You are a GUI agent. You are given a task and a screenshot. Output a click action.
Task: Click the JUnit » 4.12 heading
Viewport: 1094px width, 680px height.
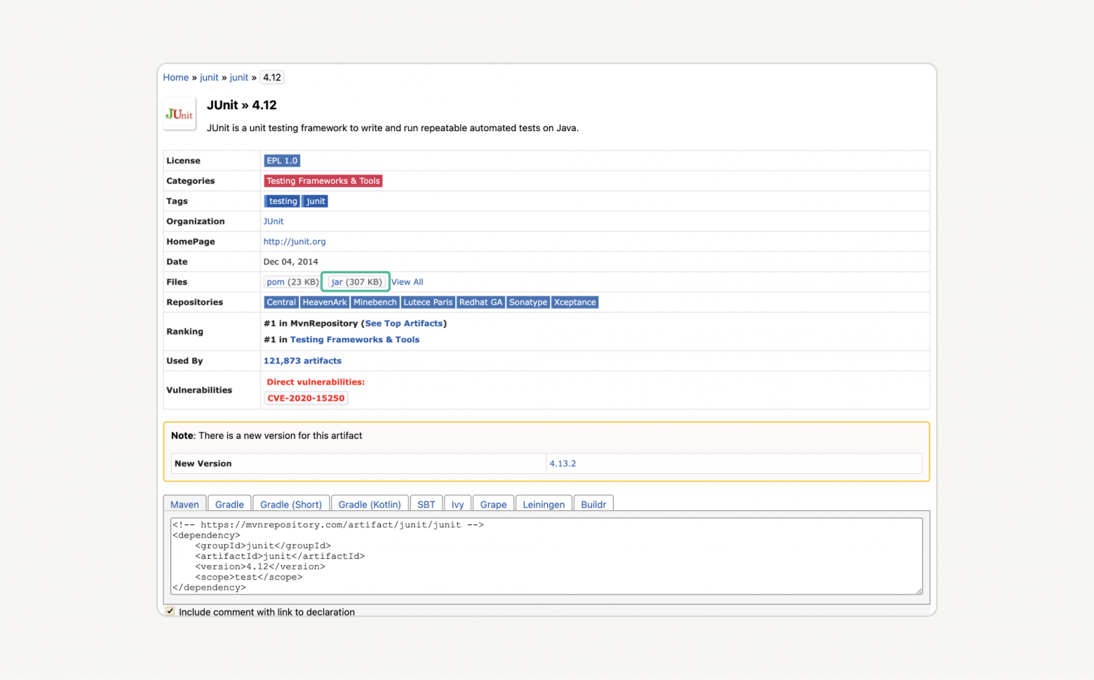pyautogui.click(x=241, y=105)
